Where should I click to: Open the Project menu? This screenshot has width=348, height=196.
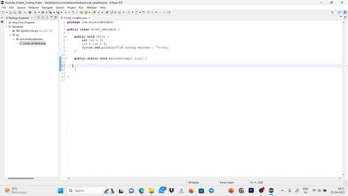coord(71,8)
